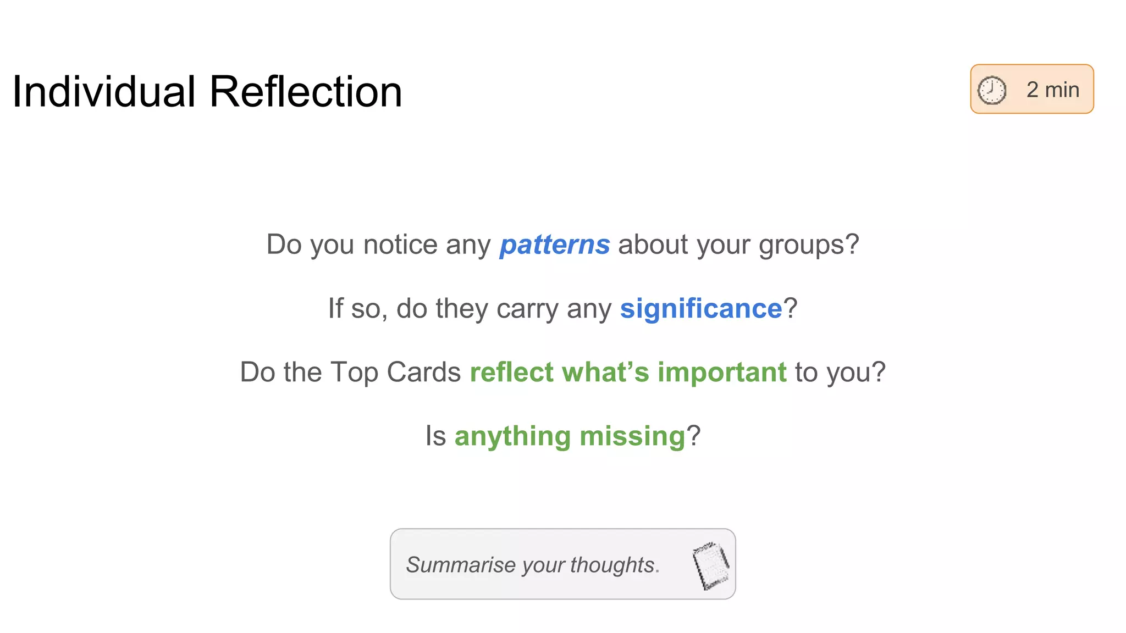Click the text "If so, do they carry any"
The height and width of the screenshot is (633, 1126).
coord(470,309)
